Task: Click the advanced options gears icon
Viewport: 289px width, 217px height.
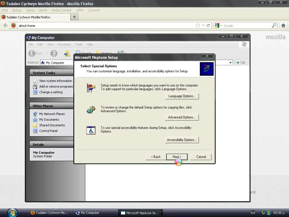Action: [91, 110]
